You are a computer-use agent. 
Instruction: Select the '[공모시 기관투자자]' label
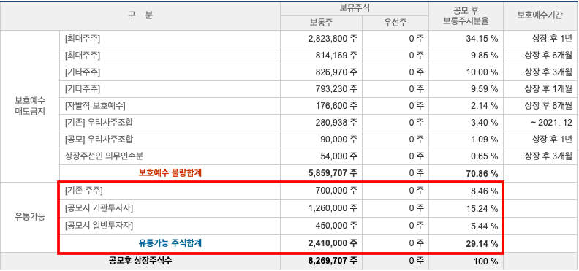[99, 208]
